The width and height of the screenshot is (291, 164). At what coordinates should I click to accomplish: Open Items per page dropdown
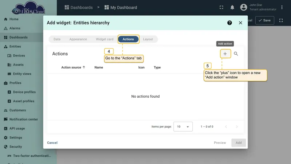(x=183, y=126)
